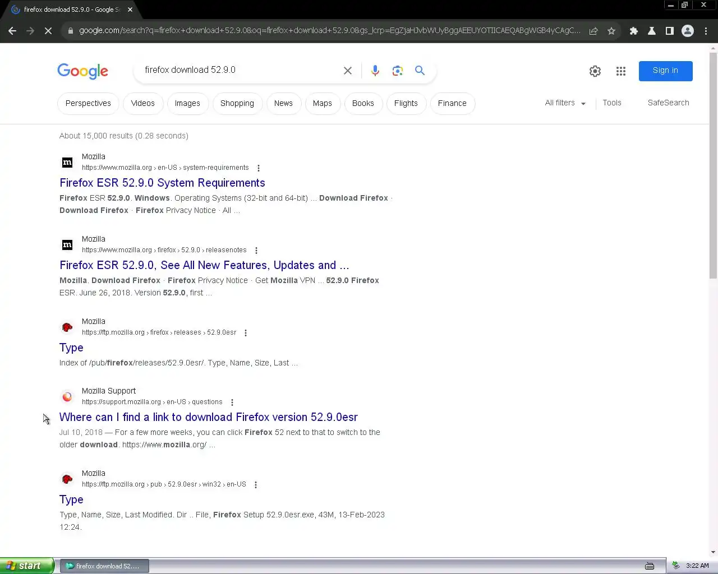Screen dimensions: 718x574
Task: Open Type link for releases 52.9.0esr
Action: click(x=71, y=348)
